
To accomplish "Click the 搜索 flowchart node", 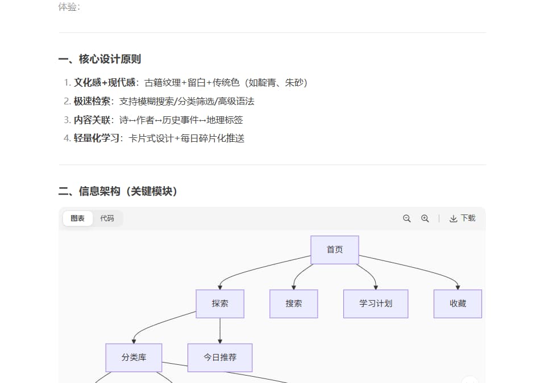I will (294, 304).
